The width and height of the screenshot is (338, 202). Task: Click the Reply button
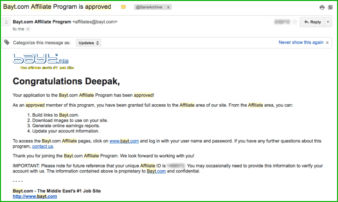(x=312, y=22)
